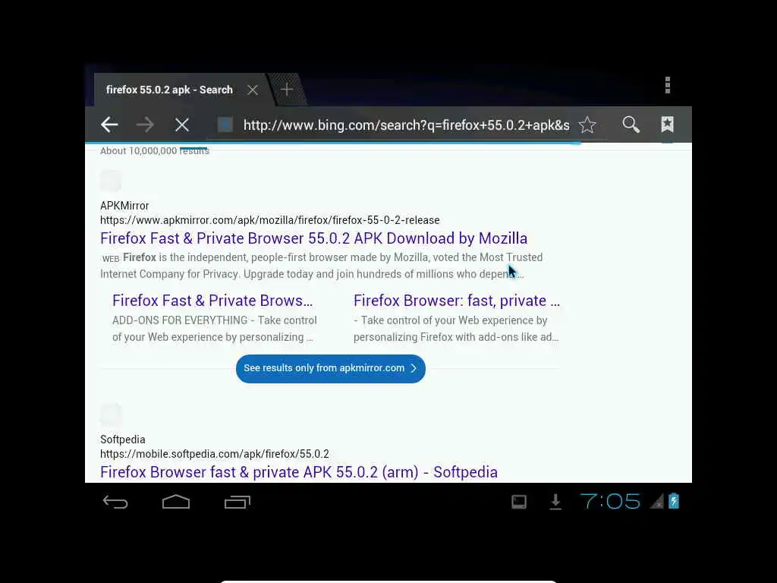Go back with the browser back arrow
This screenshot has height=583, width=777.
tap(109, 125)
